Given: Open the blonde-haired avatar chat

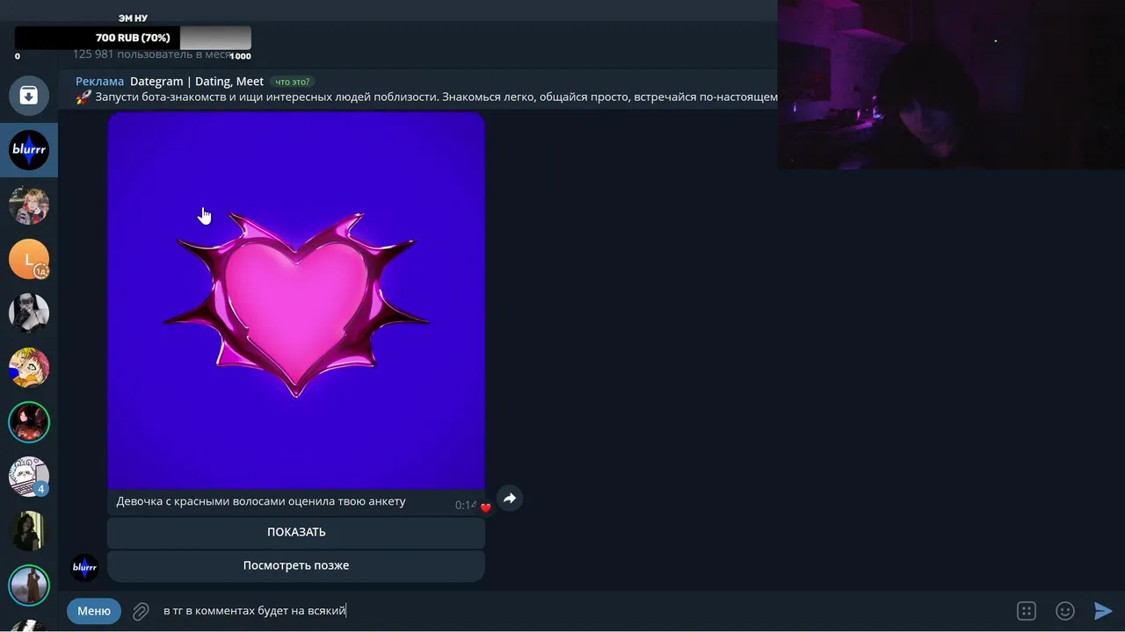Looking at the screenshot, I should click(29, 205).
